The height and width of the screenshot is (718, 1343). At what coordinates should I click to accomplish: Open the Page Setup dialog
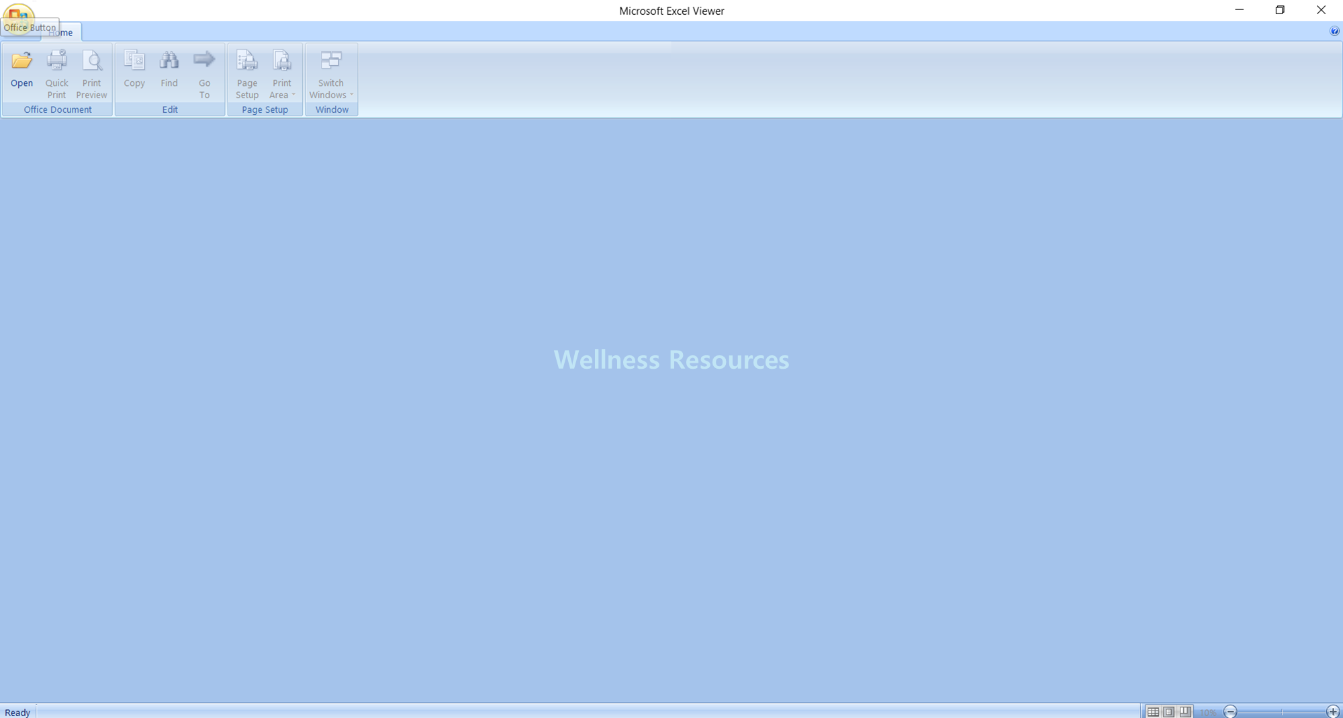pos(247,74)
